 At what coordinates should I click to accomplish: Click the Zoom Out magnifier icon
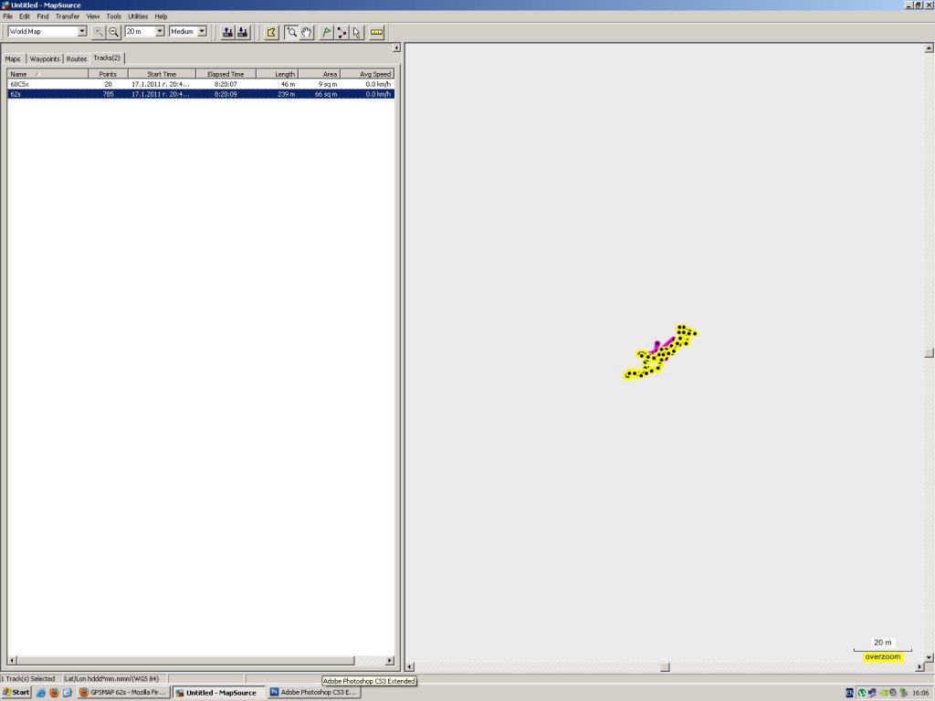tap(113, 32)
